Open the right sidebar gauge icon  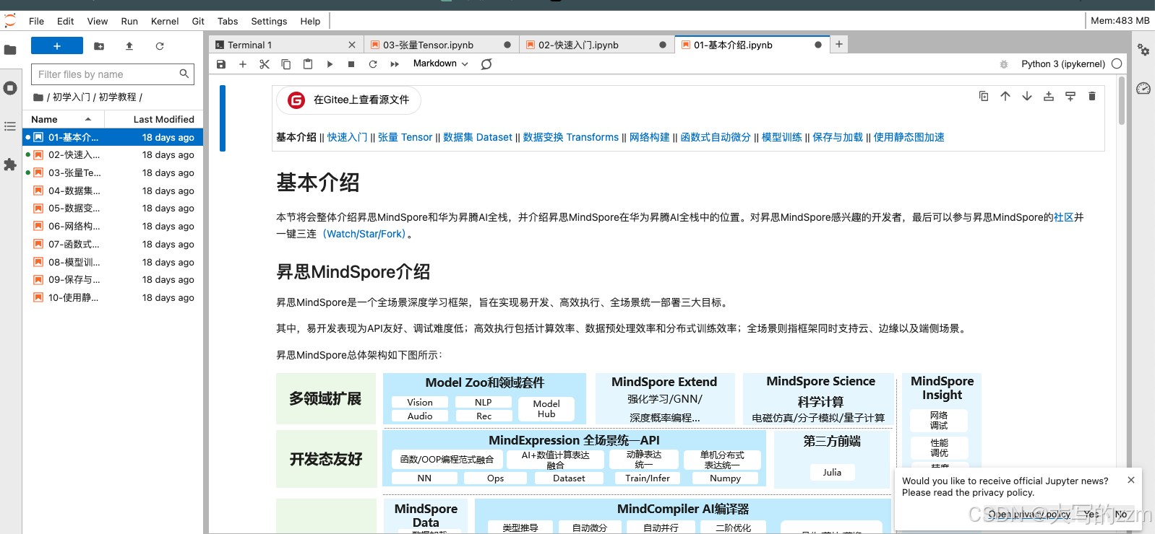click(1143, 88)
